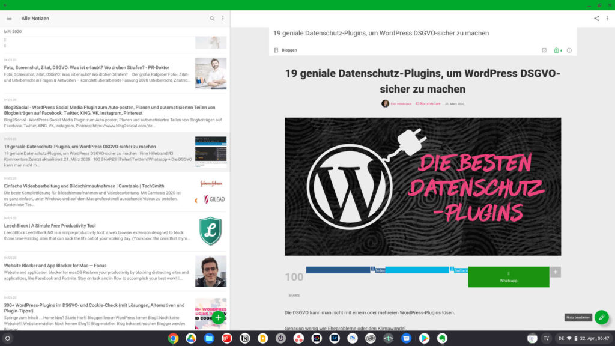Show note info with the circled i icon

coord(569,50)
